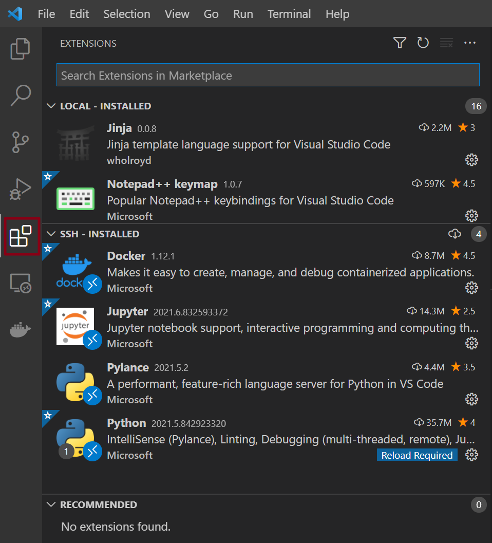
Task: Filter extensions with the funnel icon
Action: point(400,43)
